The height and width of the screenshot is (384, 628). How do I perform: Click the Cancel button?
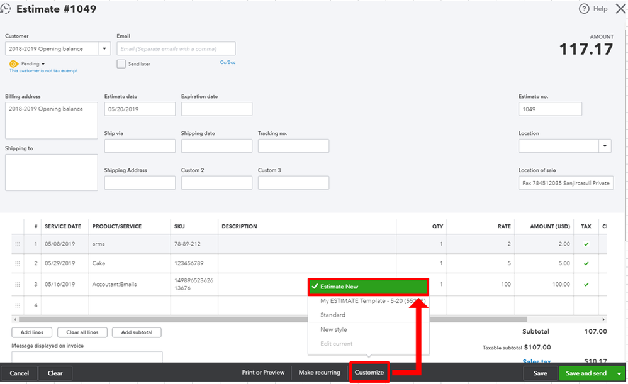[20, 373]
